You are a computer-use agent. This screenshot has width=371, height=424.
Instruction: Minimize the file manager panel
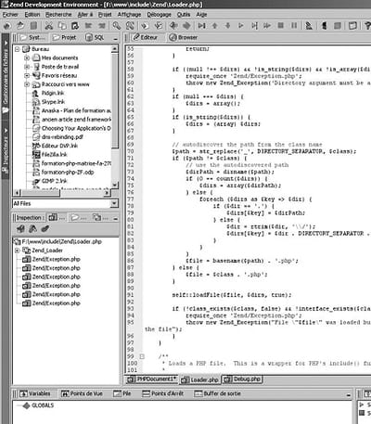116,39
